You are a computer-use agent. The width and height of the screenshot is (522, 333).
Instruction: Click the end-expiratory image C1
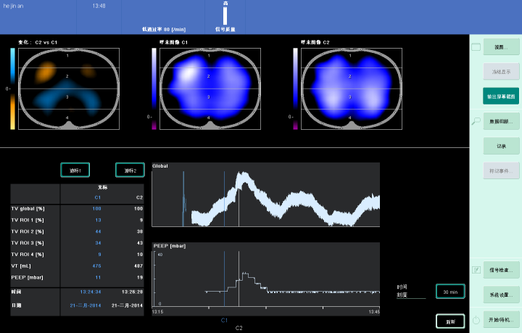coord(210,89)
